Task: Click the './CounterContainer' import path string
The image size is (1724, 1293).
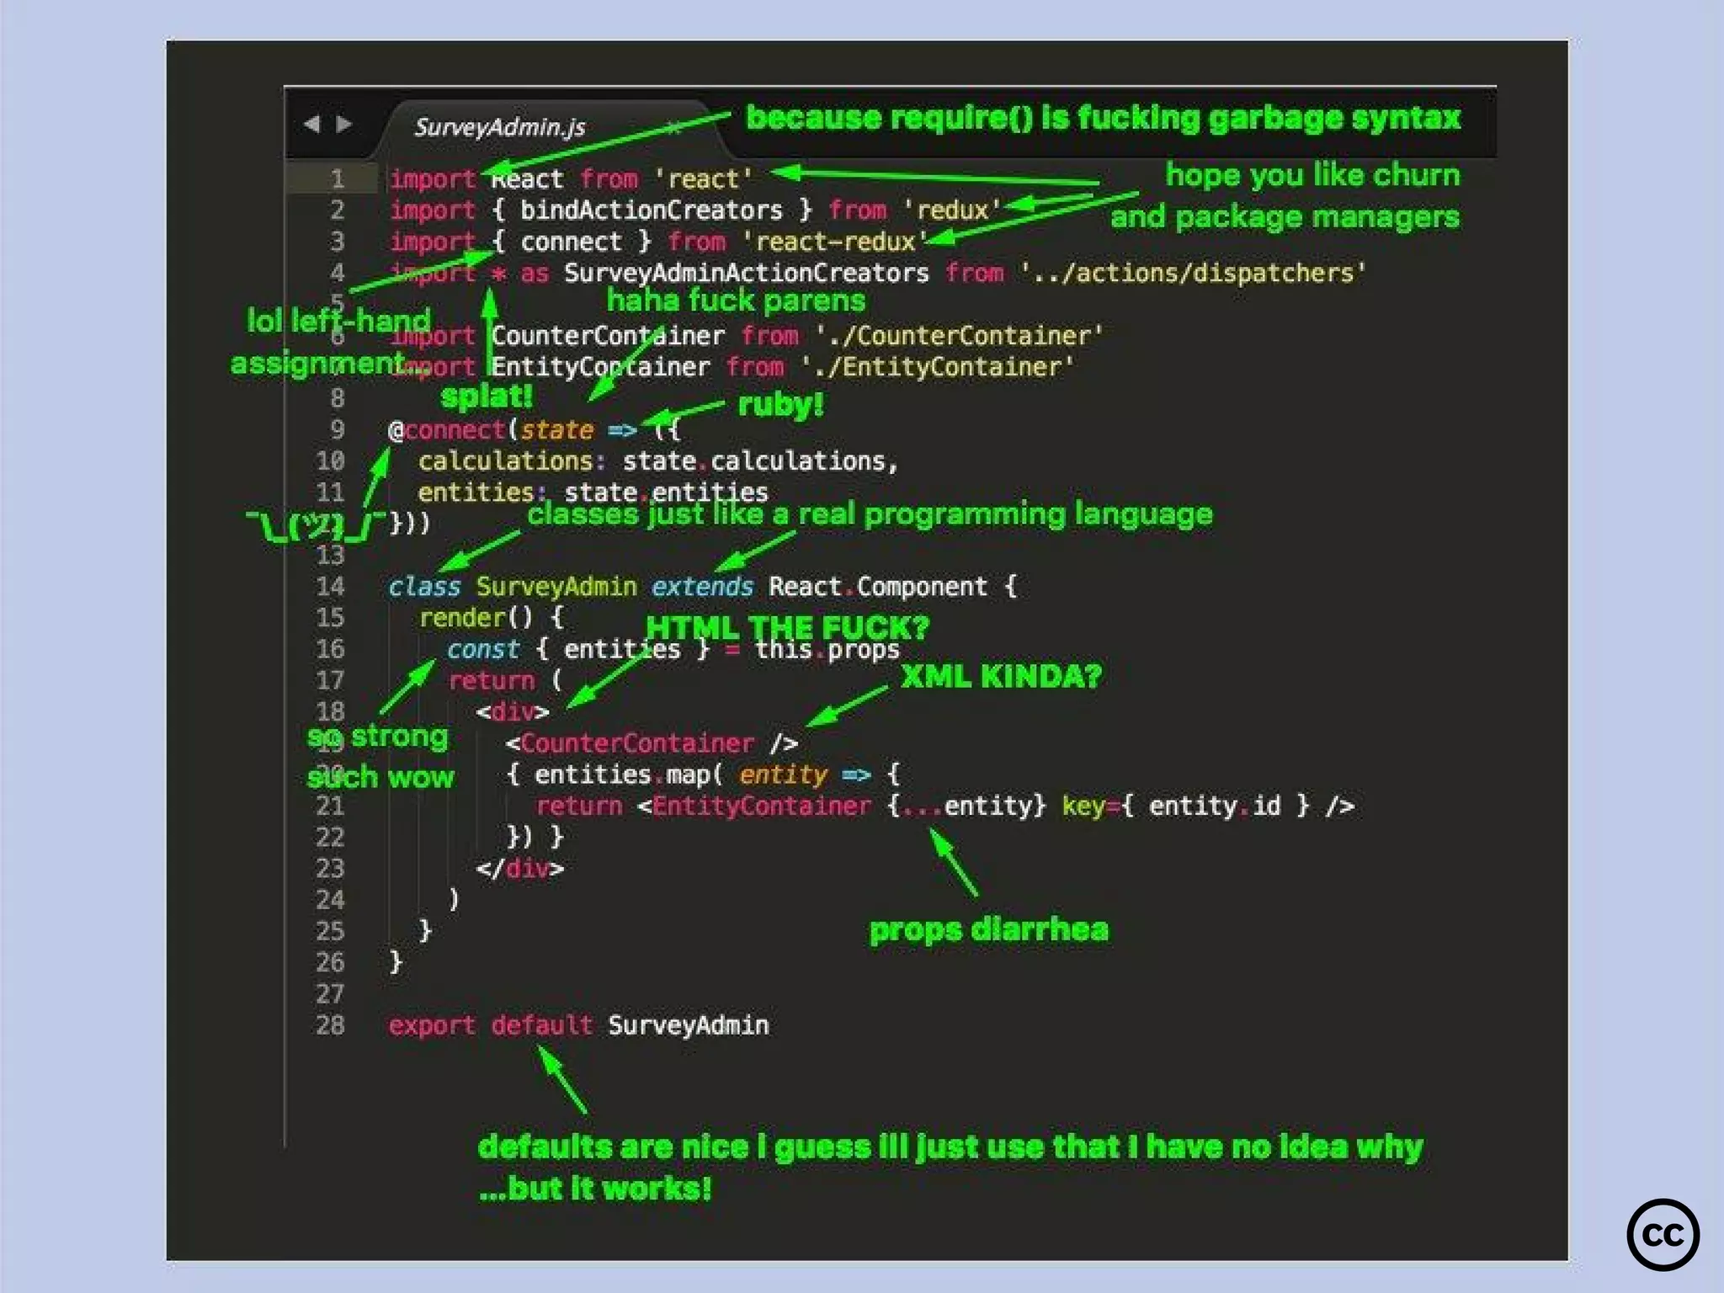Action: (x=959, y=336)
